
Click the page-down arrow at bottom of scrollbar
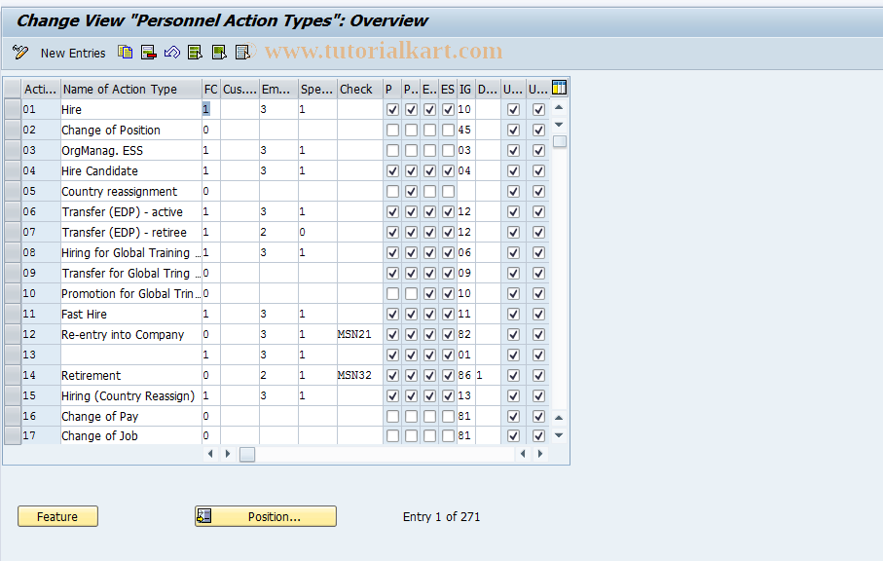tap(559, 434)
